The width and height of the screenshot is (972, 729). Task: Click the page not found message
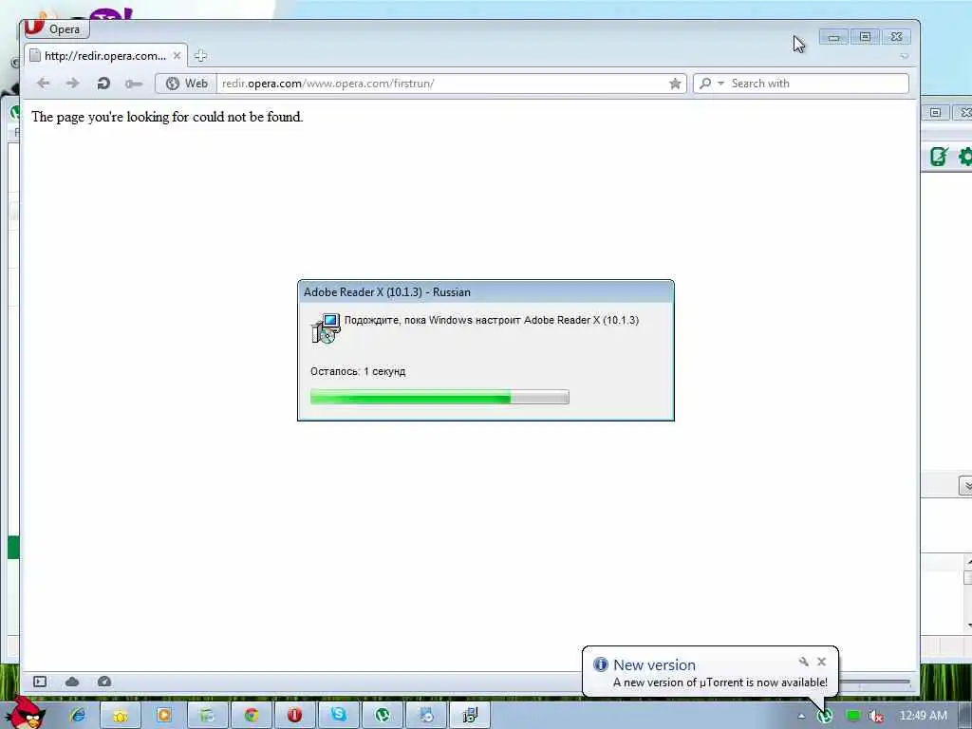(167, 117)
